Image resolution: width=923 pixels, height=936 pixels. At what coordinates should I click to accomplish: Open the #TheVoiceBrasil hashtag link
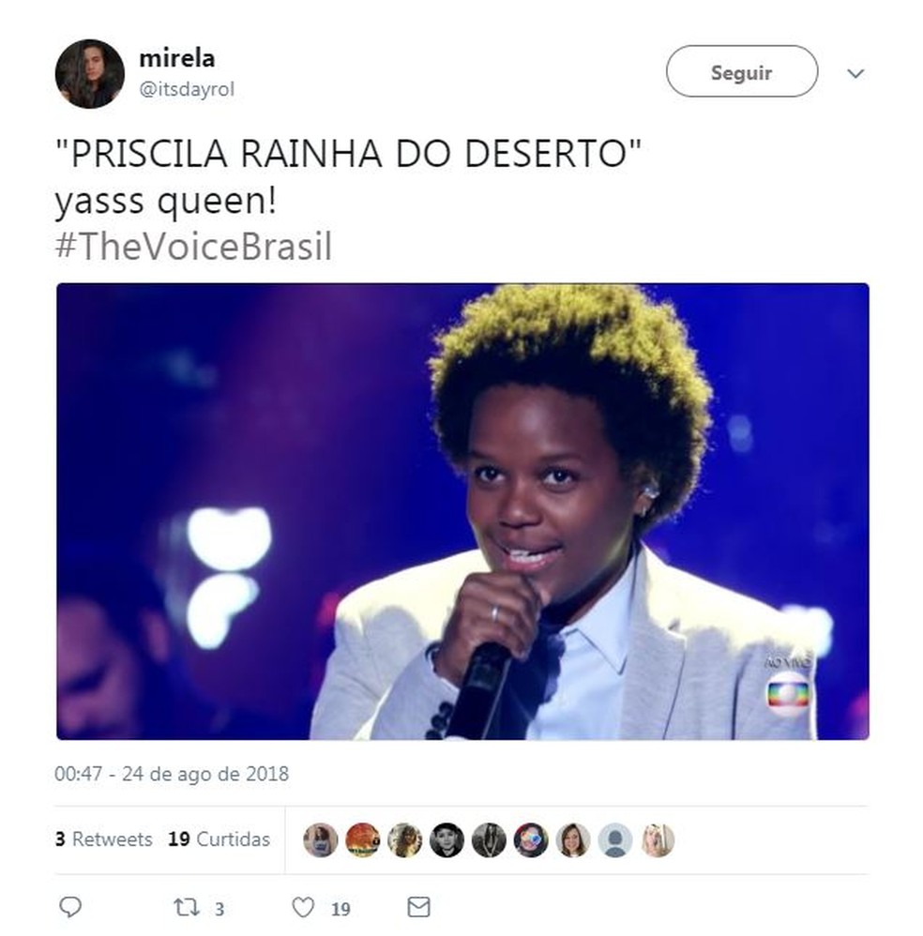[x=193, y=247]
